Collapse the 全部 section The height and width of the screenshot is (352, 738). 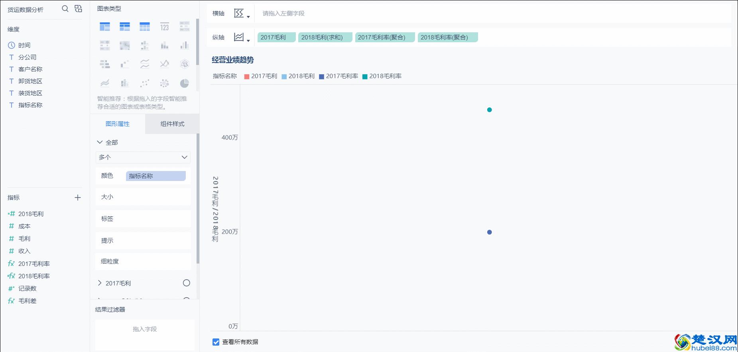pyautogui.click(x=100, y=142)
